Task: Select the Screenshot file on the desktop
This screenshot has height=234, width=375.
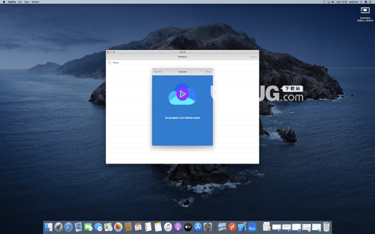Action: coord(365,14)
